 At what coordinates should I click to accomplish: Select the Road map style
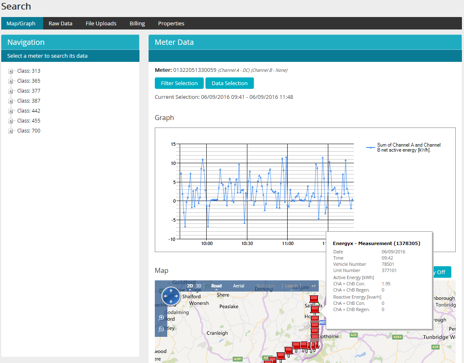tap(216, 286)
